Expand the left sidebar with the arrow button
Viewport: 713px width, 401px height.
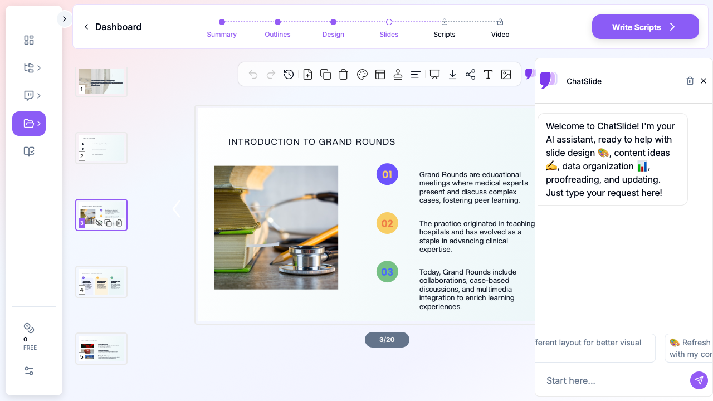pyautogui.click(x=64, y=19)
